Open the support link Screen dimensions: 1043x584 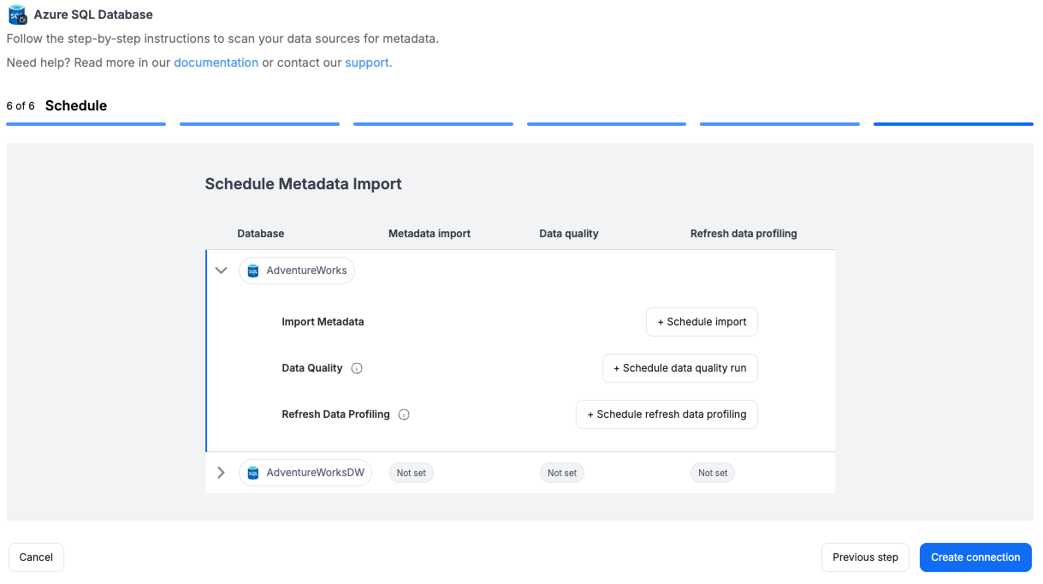368,63
